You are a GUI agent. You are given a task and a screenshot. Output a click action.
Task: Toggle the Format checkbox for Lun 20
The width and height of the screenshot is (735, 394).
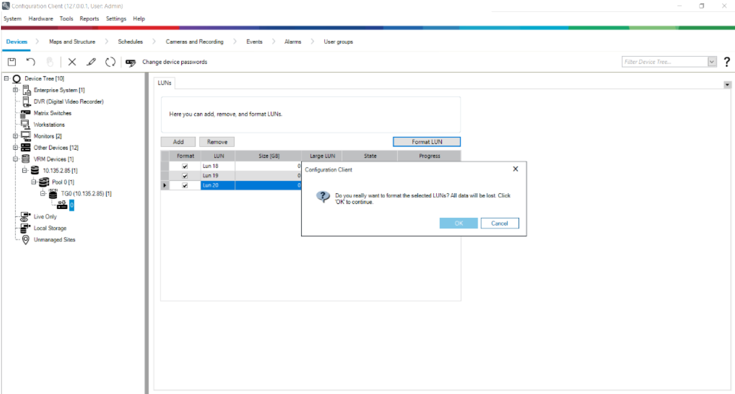[x=185, y=185]
